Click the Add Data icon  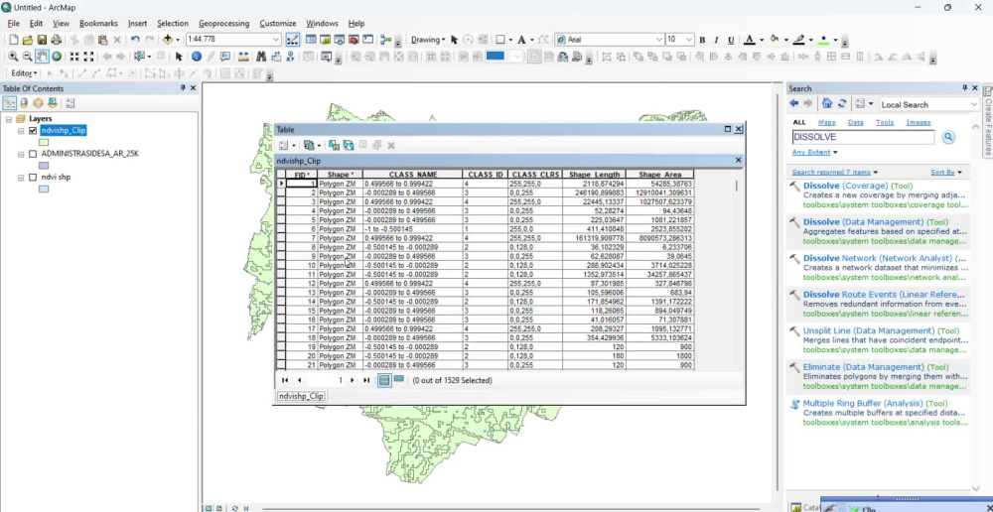tap(167, 40)
